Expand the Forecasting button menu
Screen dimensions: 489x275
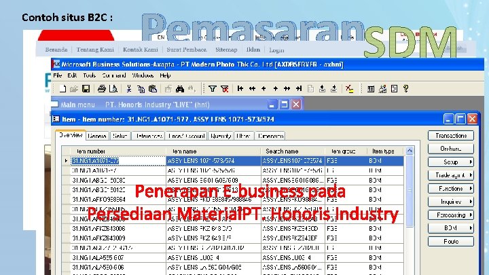click(x=451, y=215)
